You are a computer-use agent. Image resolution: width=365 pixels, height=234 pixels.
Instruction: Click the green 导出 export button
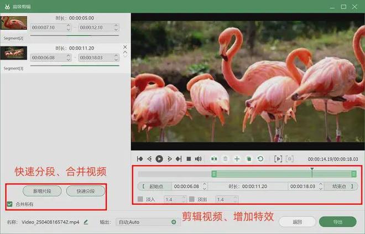[337, 222]
